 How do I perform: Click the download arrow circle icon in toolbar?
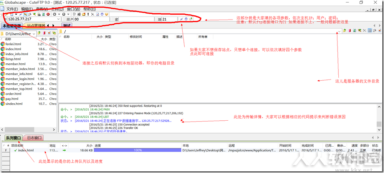pyautogui.click(x=54, y=14)
